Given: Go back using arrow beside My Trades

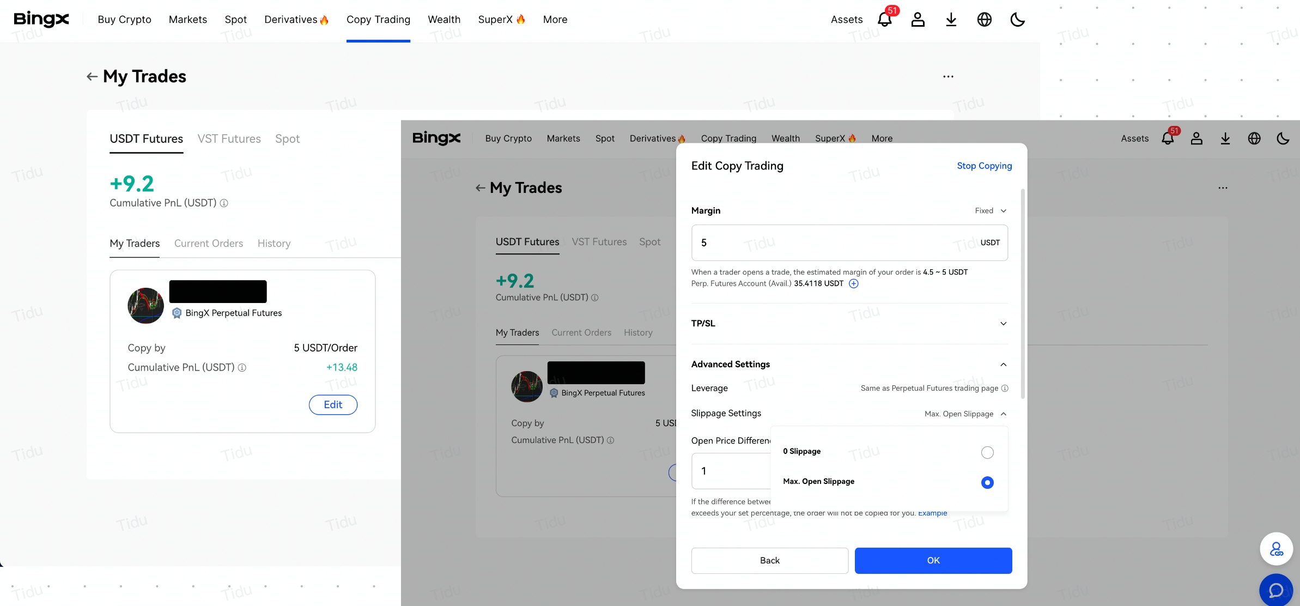Looking at the screenshot, I should (x=92, y=77).
